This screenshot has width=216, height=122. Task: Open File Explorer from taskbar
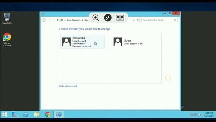[37, 115]
